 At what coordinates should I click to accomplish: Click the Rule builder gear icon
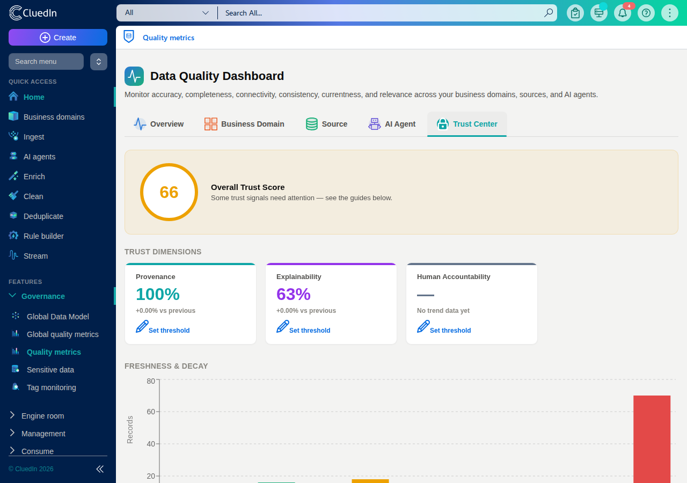13,236
